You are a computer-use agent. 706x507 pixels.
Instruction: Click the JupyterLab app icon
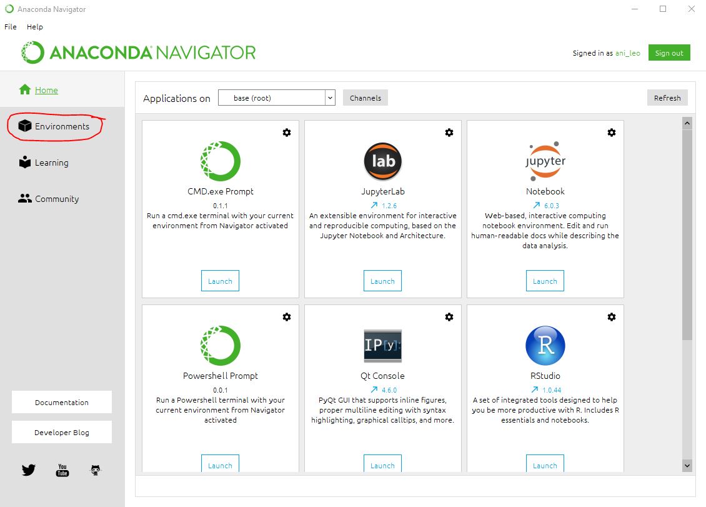(x=383, y=161)
